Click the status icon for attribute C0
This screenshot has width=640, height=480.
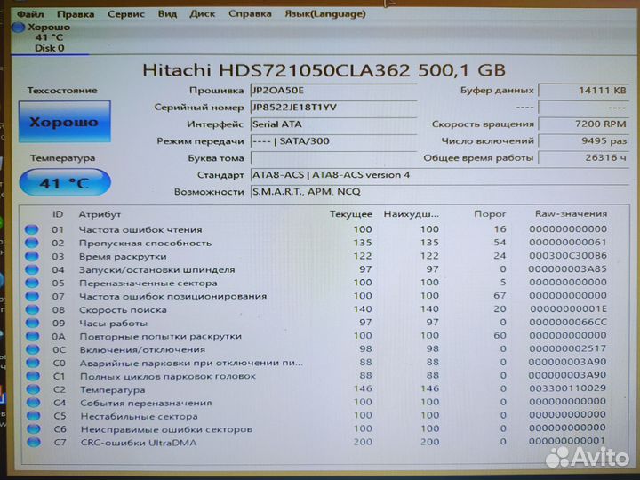click(x=33, y=363)
